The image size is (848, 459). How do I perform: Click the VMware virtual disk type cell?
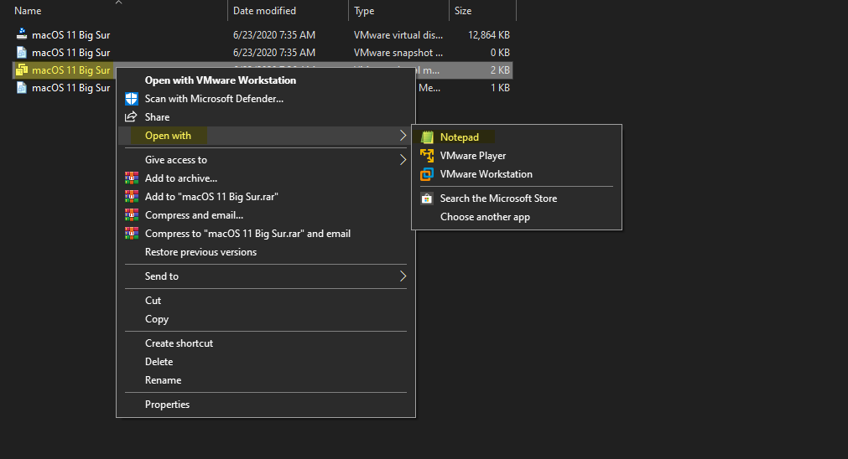[x=398, y=34]
